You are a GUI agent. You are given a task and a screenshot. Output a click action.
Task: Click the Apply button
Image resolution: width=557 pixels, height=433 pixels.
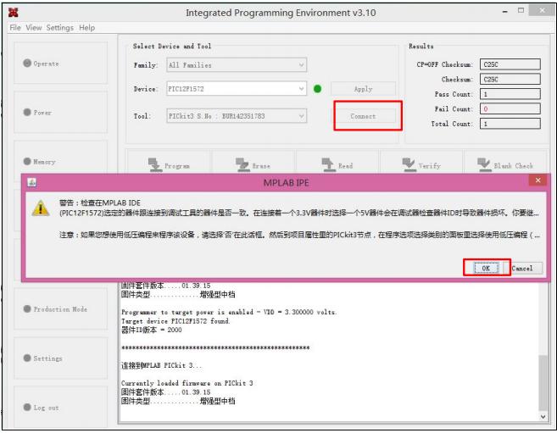pyautogui.click(x=363, y=89)
